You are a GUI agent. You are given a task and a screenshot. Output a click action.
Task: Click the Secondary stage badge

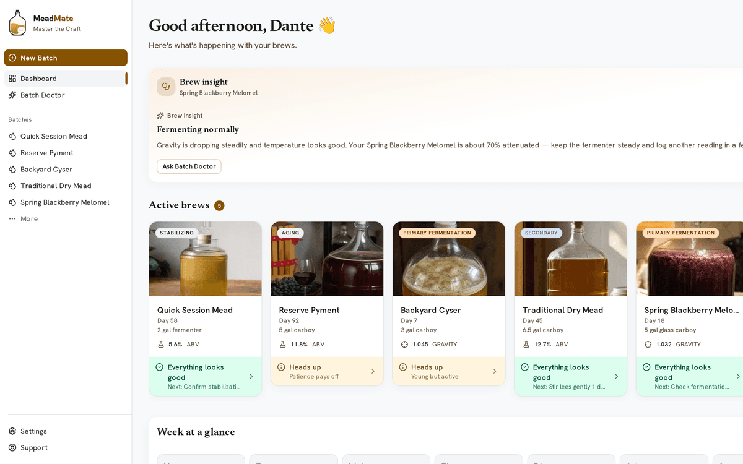pyautogui.click(x=542, y=233)
